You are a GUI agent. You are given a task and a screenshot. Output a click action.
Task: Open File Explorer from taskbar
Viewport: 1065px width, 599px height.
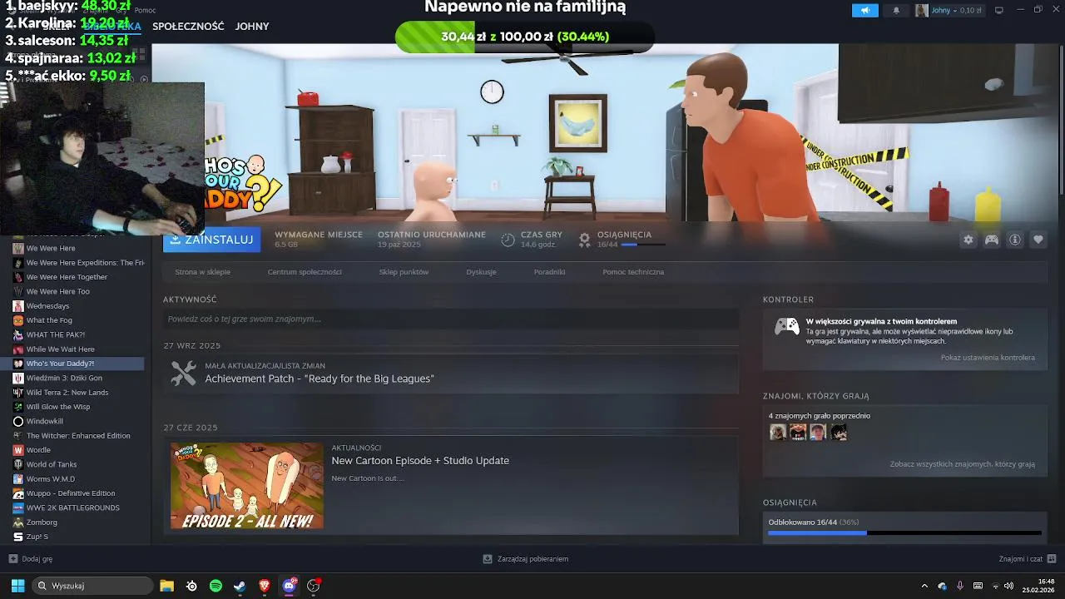click(166, 586)
